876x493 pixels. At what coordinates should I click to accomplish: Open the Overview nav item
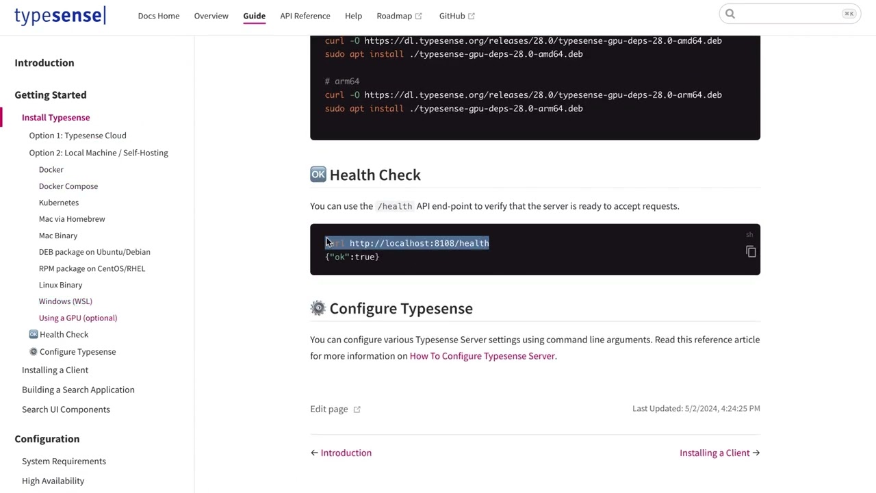(211, 16)
